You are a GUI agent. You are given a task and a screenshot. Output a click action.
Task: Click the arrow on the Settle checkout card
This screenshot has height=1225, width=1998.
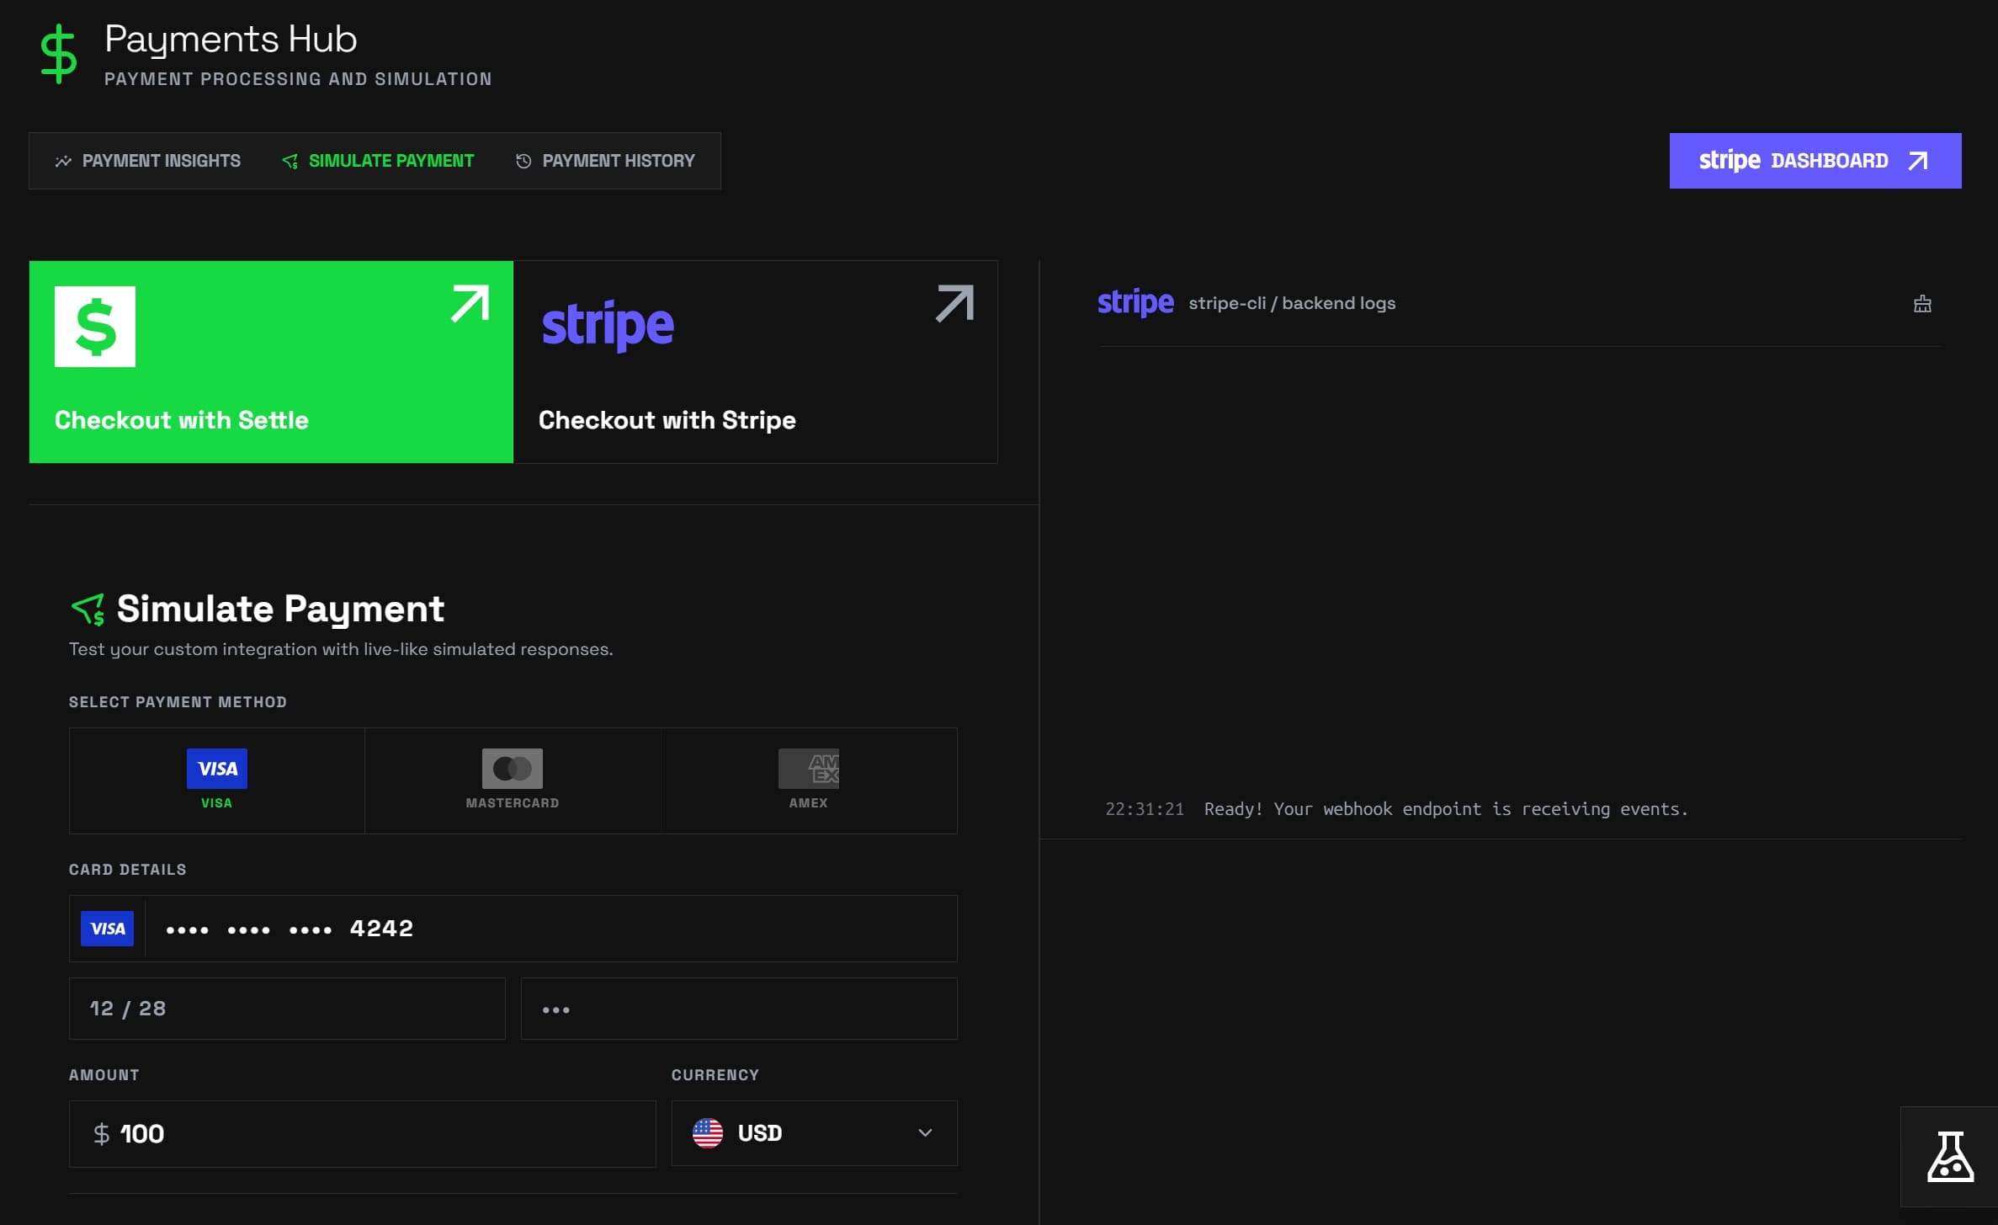pos(470,304)
